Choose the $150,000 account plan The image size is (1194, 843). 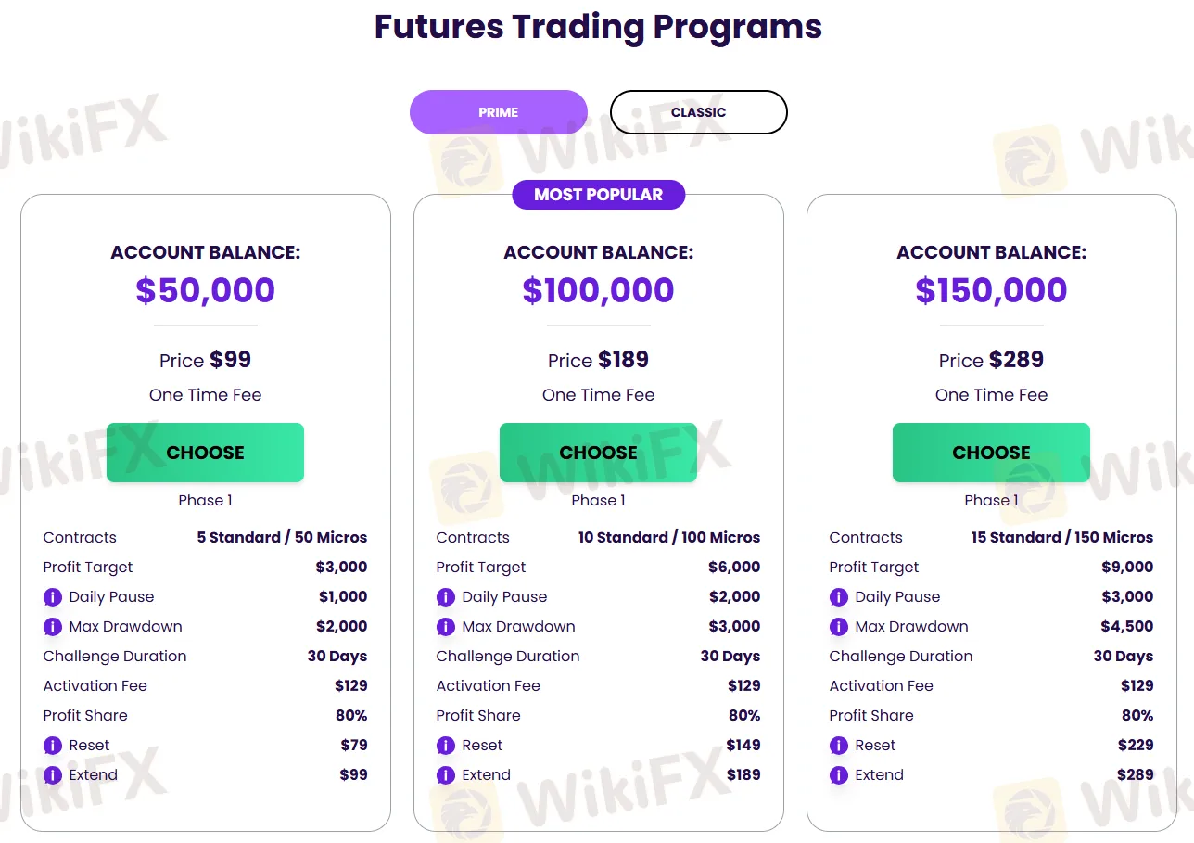(991, 453)
